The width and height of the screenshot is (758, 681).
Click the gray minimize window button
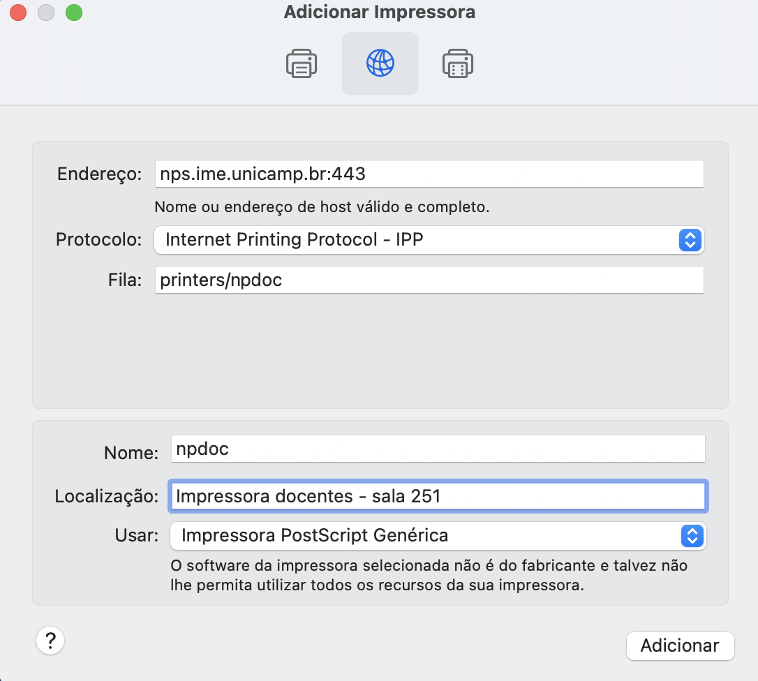tap(46, 12)
